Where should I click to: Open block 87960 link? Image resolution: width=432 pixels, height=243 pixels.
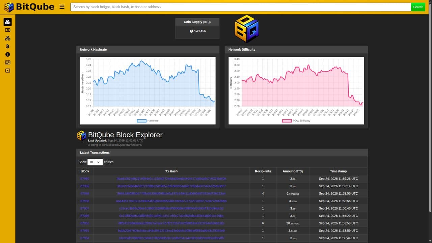coord(85,179)
